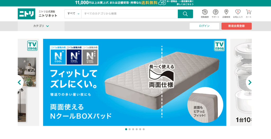This screenshot has height=139, width=271.
Task: Go to Nitori logo home
Action: [x=26, y=14]
